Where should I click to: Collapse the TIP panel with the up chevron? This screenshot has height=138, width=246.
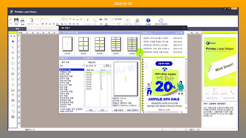click(x=236, y=105)
